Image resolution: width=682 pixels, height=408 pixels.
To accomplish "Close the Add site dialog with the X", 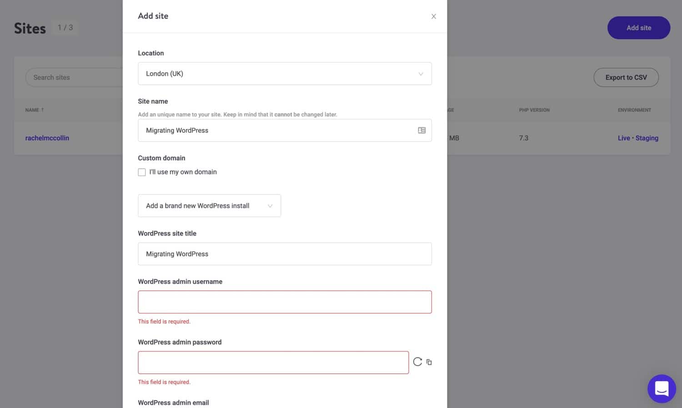I will pyautogui.click(x=433, y=16).
